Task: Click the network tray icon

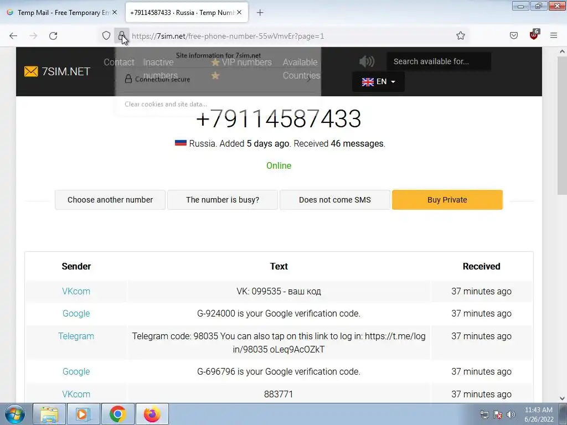Action: (484, 414)
